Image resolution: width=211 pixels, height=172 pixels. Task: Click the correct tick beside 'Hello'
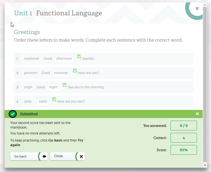54,99
